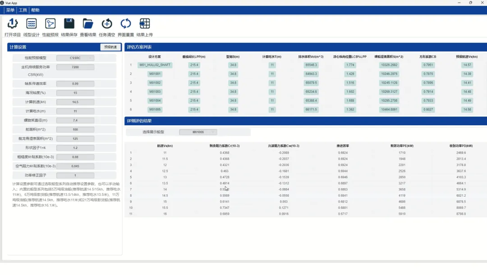Click the 结果上传 upload results icon
Viewport: 487px width, 275px height.
pos(144,23)
